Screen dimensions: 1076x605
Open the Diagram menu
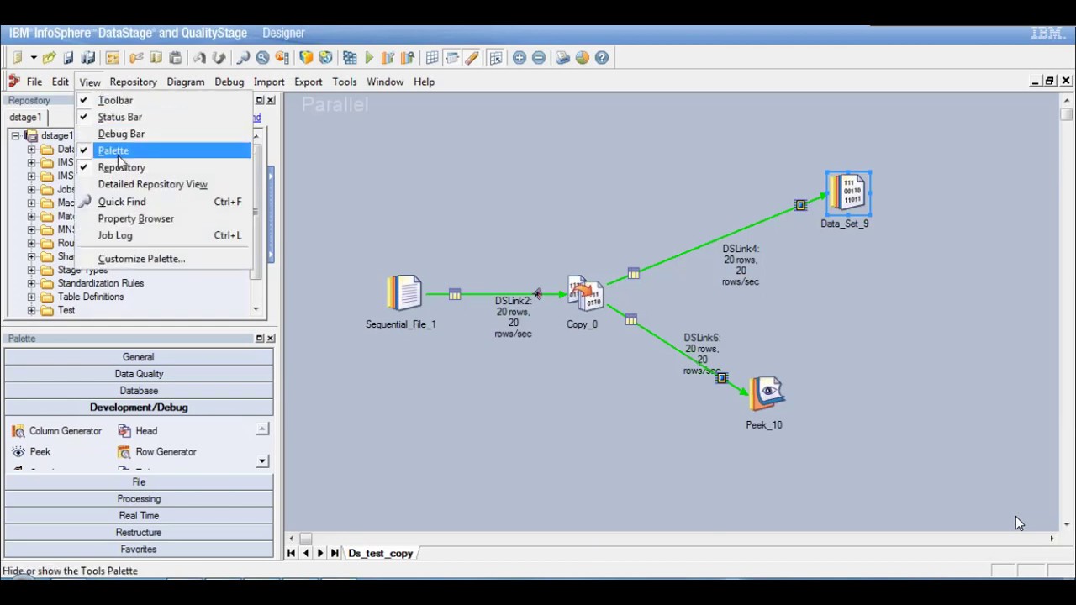185,82
